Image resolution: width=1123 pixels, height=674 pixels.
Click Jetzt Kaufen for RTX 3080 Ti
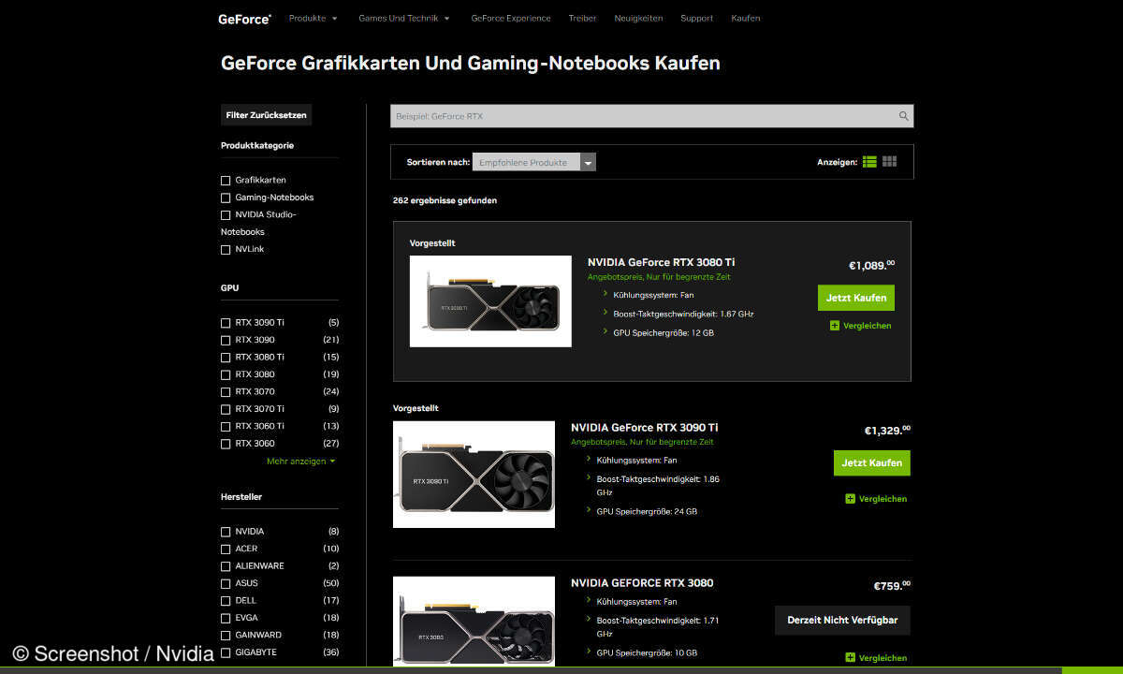pyautogui.click(x=856, y=298)
